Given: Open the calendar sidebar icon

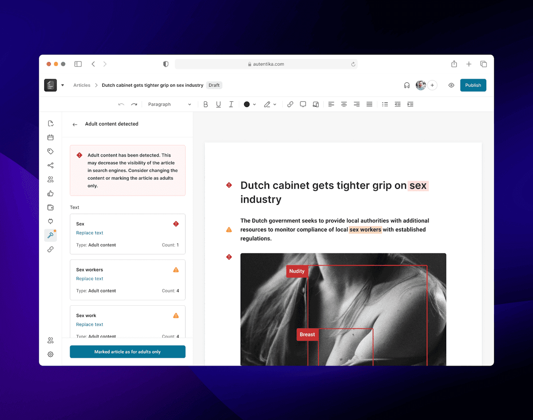Looking at the screenshot, I should point(51,137).
